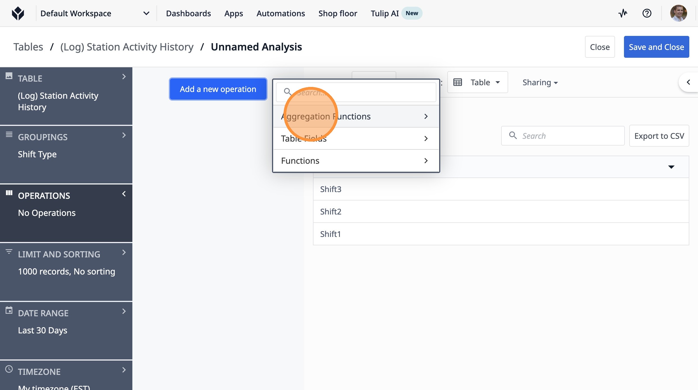
Task: Collapse the right side panel arrow
Action: pos(688,82)
